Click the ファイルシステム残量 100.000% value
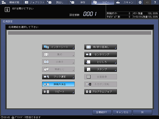 coord(153,17)
